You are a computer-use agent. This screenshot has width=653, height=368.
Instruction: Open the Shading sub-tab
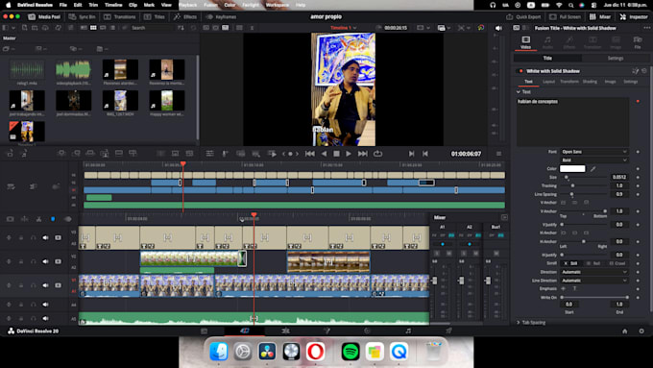[590, 82]
